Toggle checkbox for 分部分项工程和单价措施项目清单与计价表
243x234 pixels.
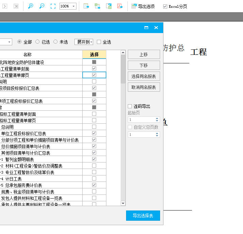pos(94,140)
